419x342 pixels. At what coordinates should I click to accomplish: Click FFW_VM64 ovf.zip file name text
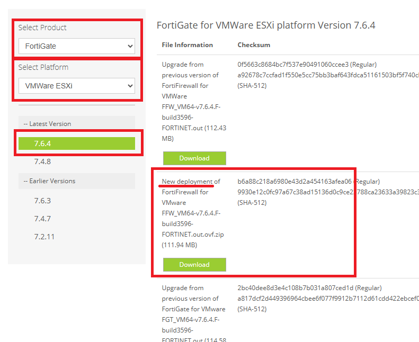pyautogui.click(x=193, y=224)
